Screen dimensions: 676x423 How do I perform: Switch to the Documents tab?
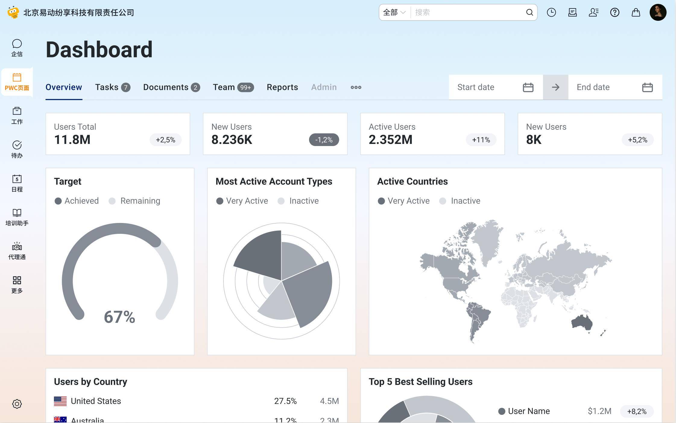[x=172, y=87]
